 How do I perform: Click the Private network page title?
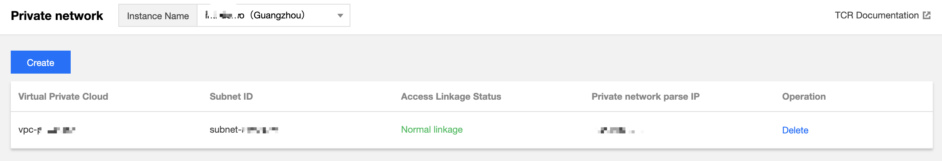[x=57, y=16]
